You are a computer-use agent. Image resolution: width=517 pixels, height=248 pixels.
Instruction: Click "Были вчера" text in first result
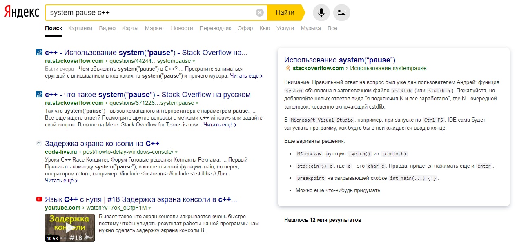click(x=59, y=69)
